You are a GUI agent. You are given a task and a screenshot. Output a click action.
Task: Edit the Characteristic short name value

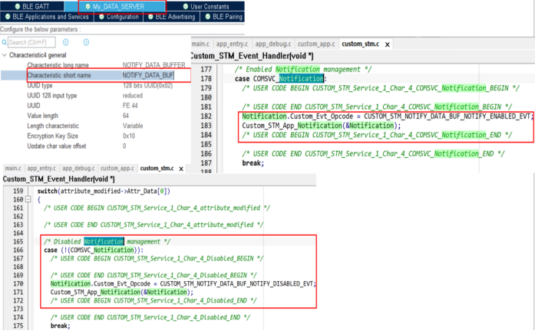point(149,76)
